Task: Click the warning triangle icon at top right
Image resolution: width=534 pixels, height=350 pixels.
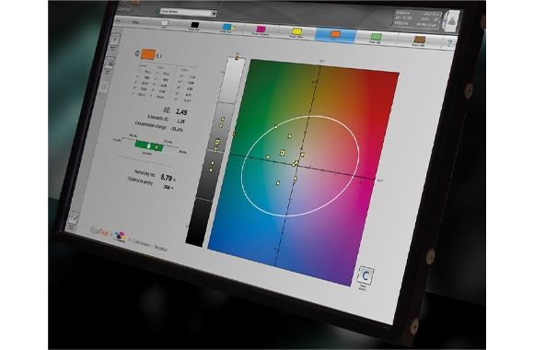Action: (x=451, y=21)
